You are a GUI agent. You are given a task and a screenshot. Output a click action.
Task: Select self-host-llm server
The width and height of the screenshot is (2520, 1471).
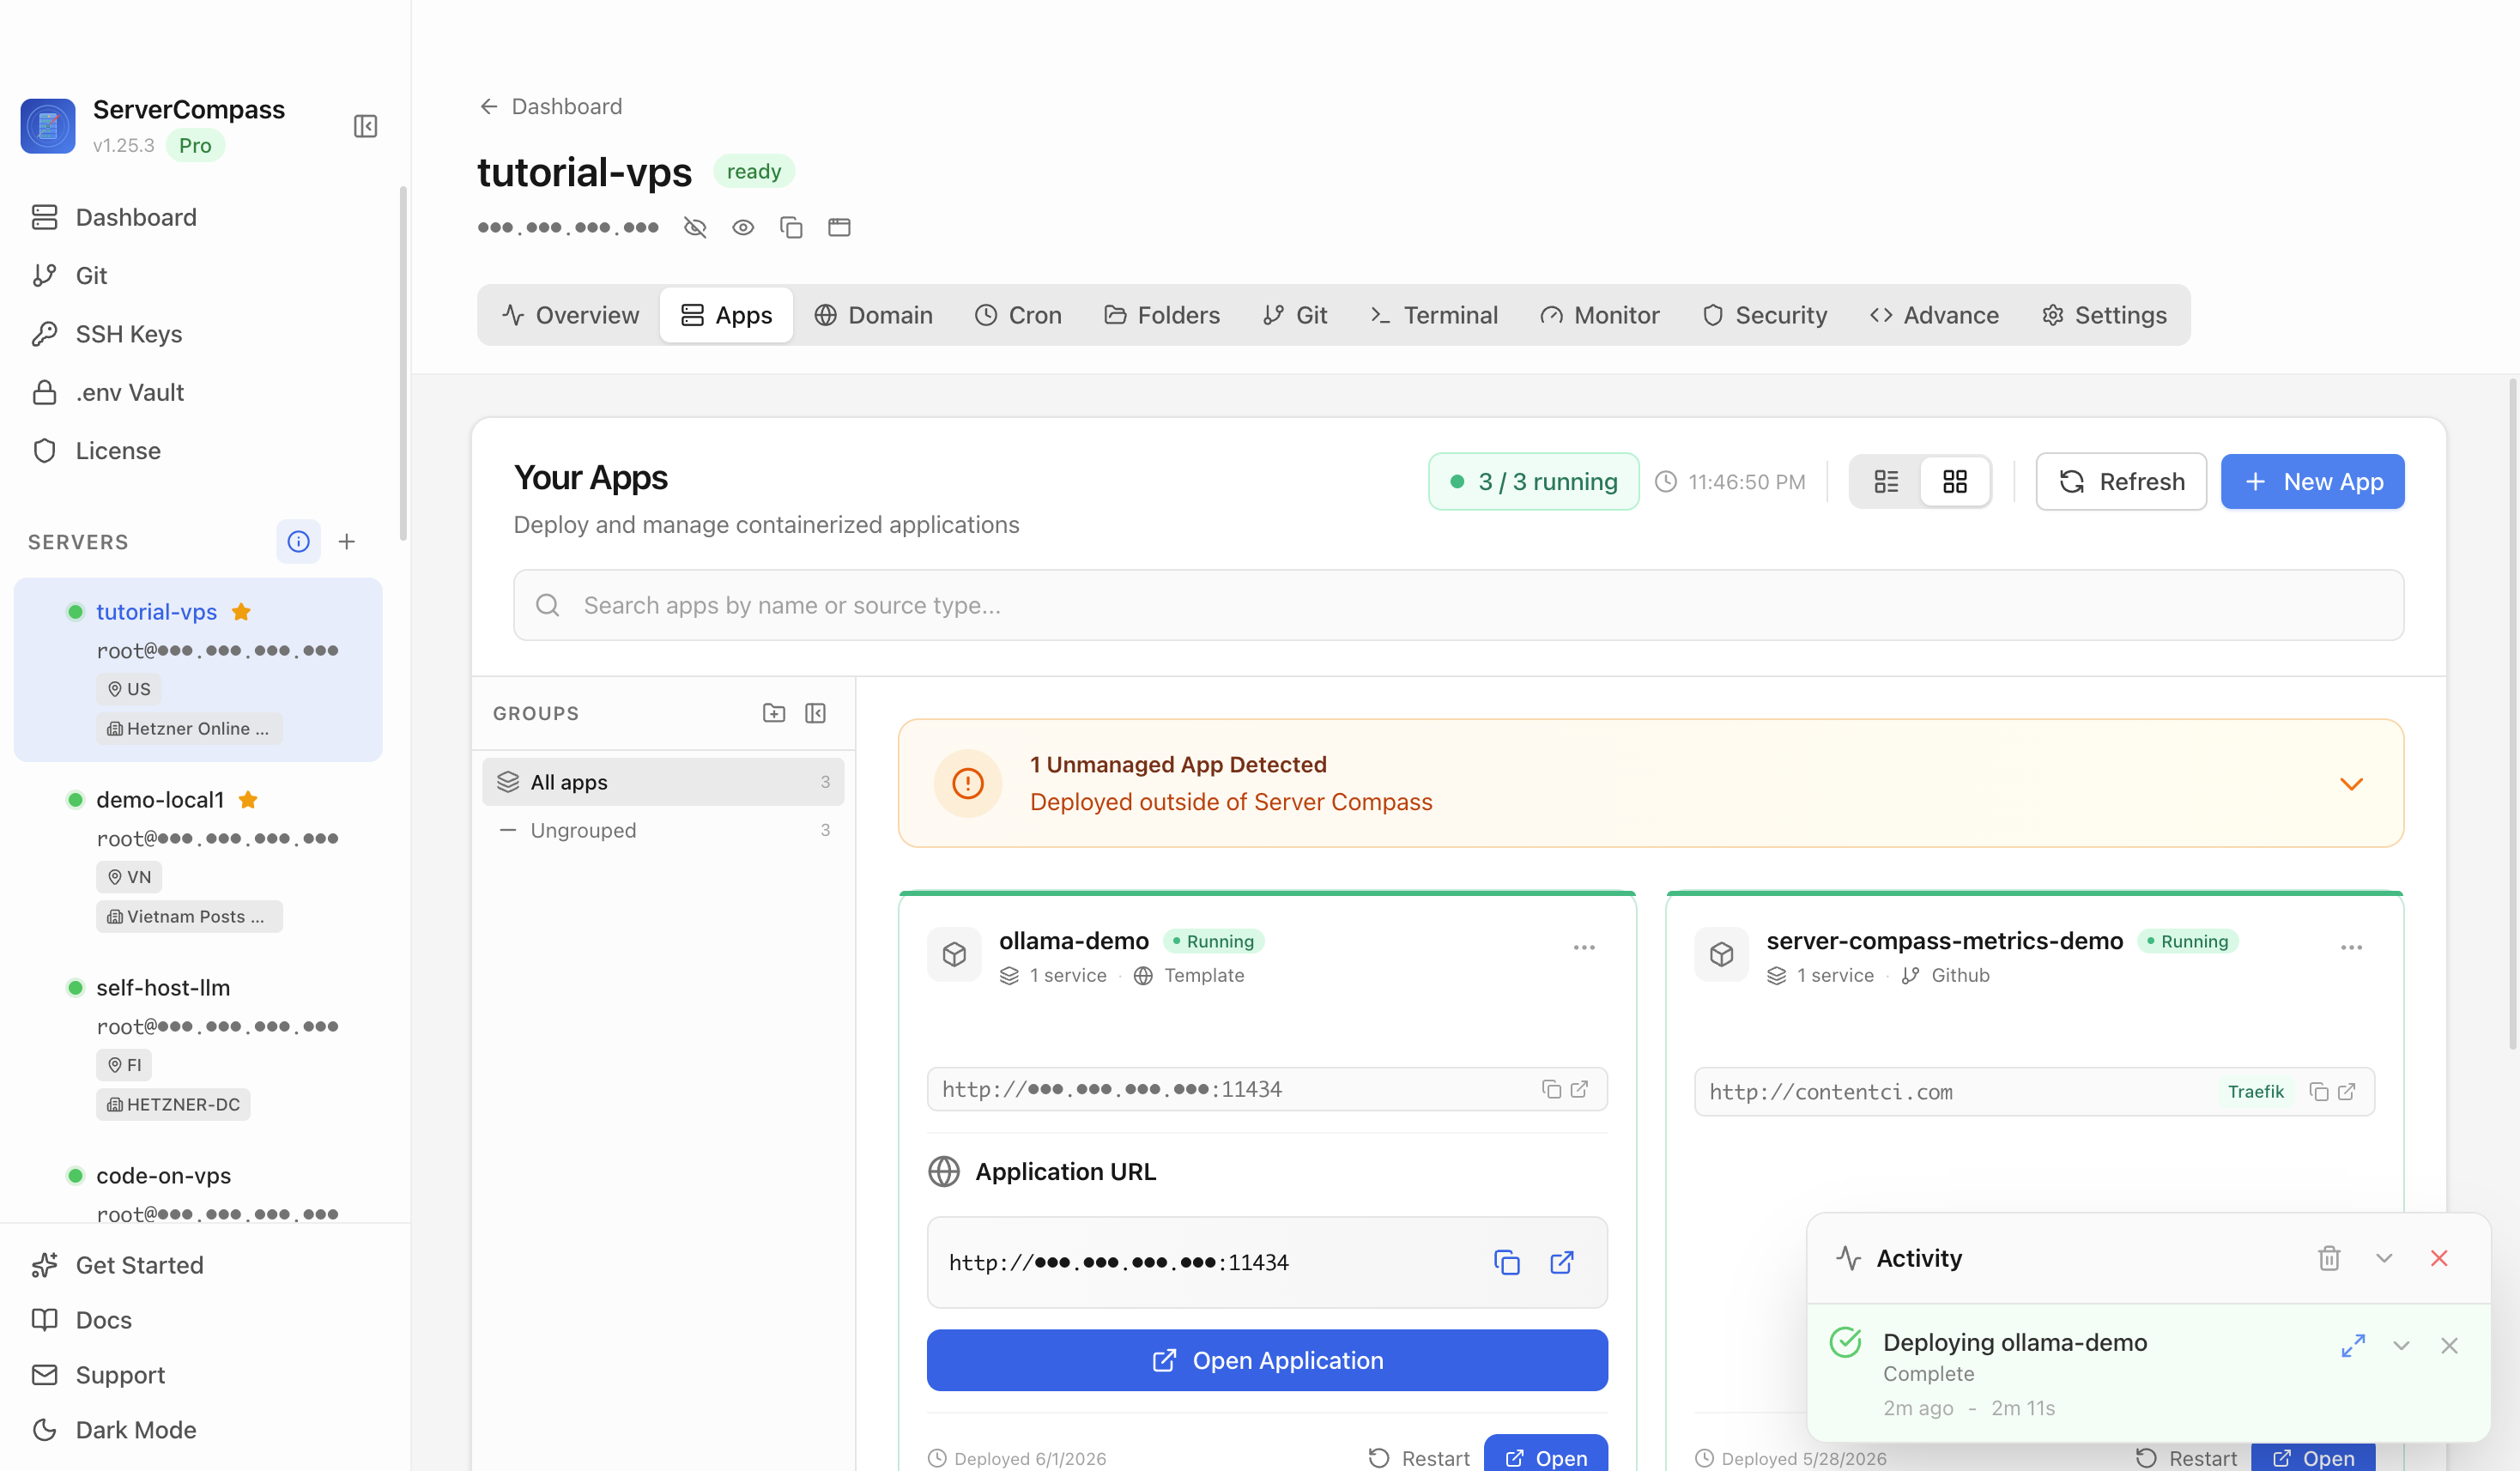(198, 1045)
